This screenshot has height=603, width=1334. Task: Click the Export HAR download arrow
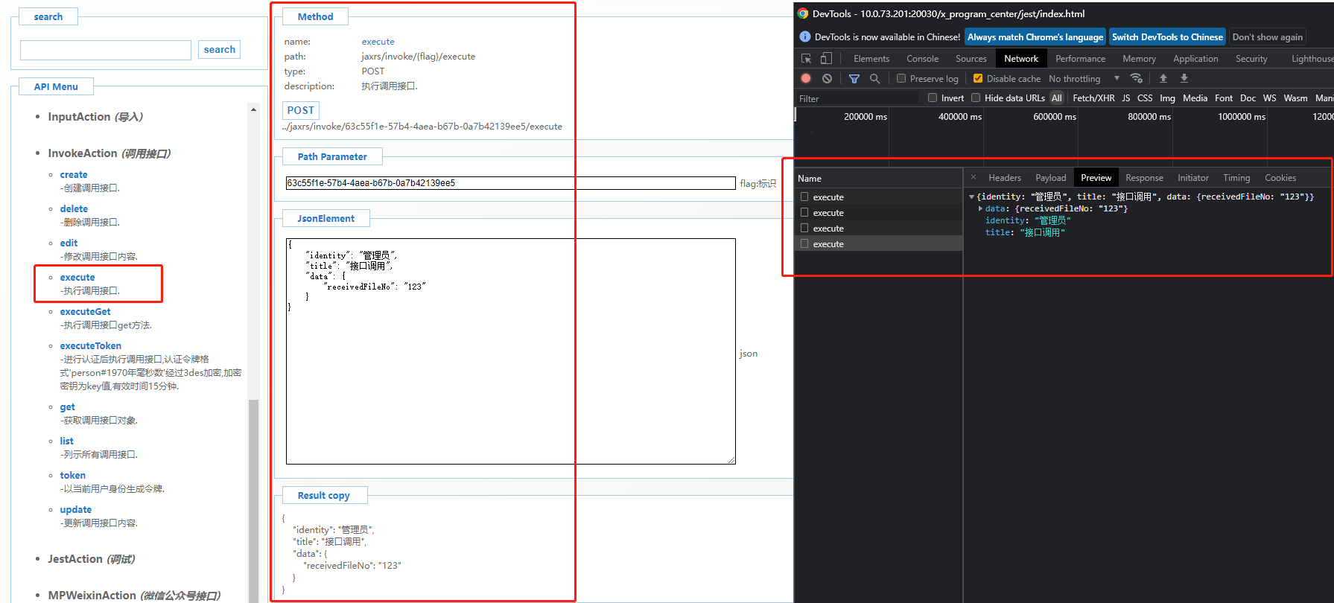(1184, 78)
